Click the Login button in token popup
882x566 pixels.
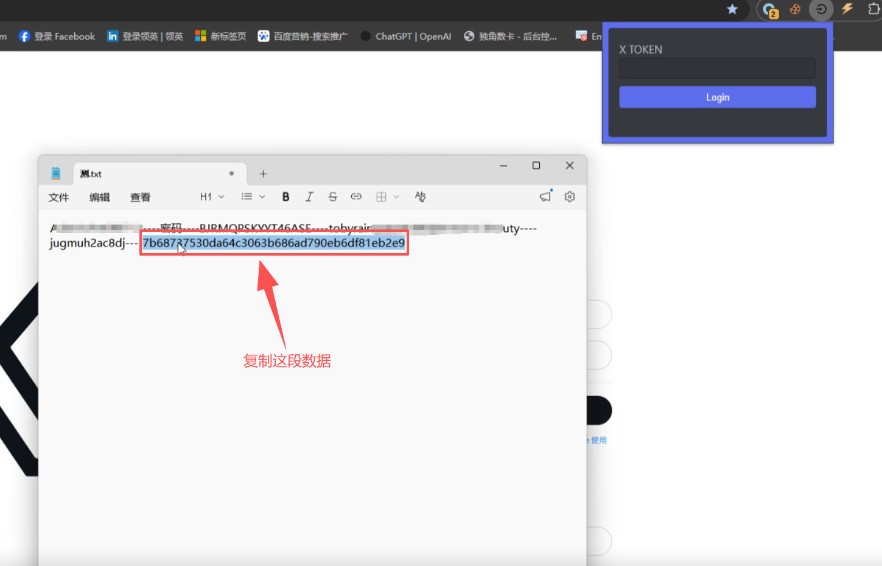717,97
